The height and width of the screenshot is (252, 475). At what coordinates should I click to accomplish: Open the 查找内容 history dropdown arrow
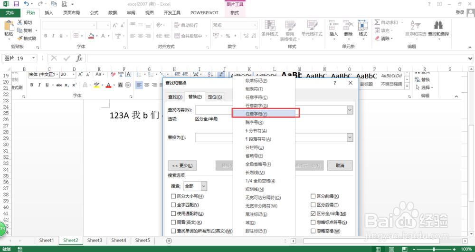350,110
